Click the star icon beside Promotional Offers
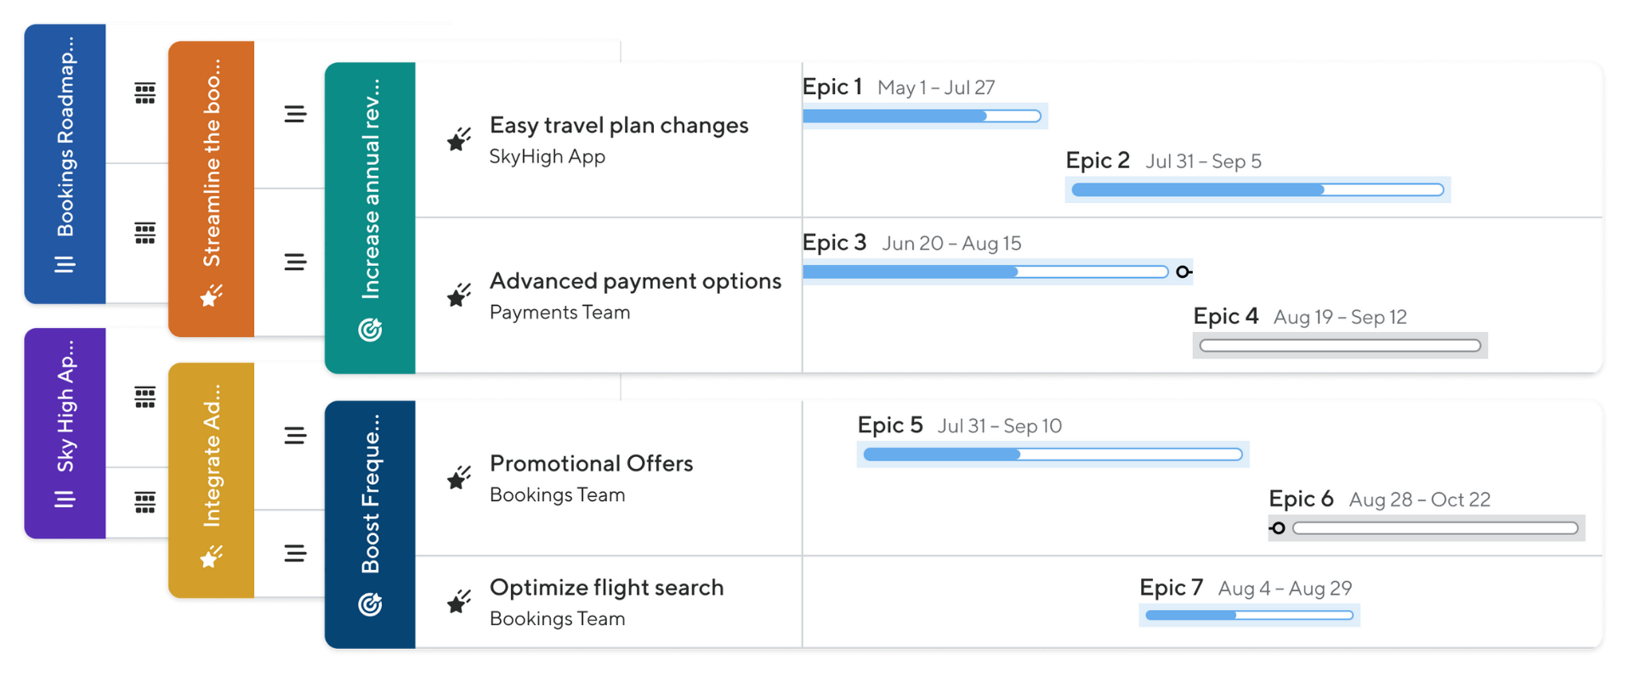This screenshot has height=677, width=1629. (x=459, y=477)
